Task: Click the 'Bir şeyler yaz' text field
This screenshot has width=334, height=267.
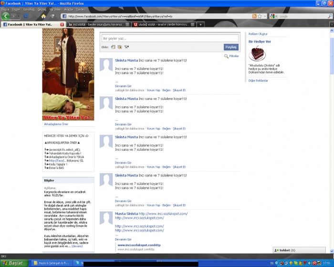Action: point(170,38)
